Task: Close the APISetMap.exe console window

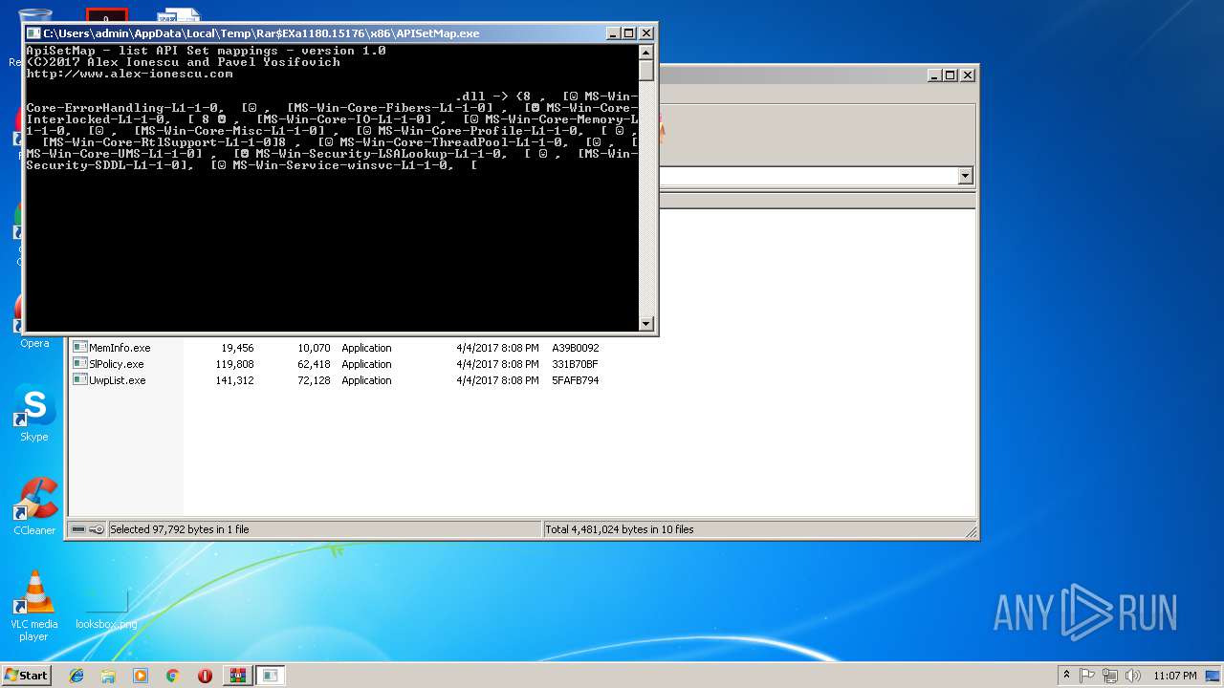Action: (x=646, y=33)
